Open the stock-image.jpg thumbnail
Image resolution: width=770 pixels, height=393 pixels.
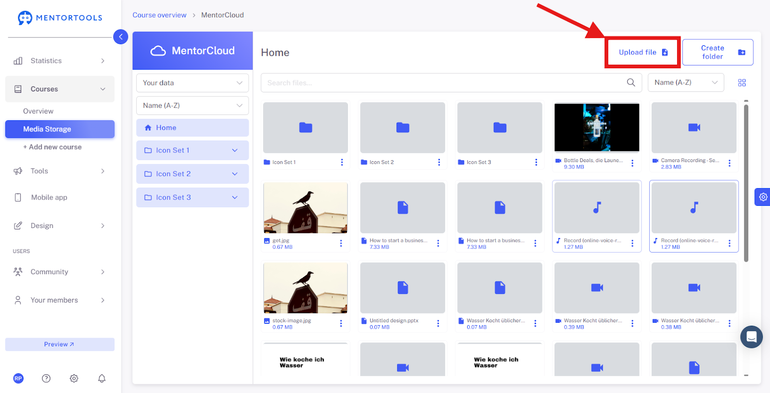(306, 288)
